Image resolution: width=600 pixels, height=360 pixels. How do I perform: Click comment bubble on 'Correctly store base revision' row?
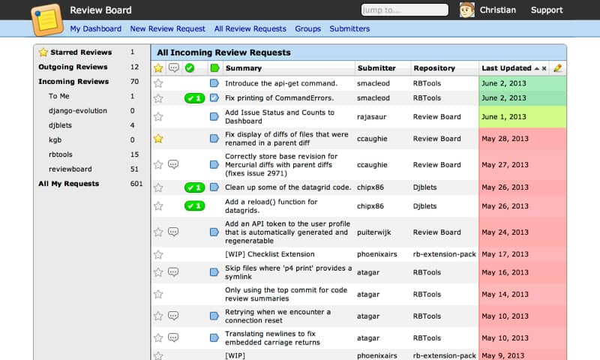point(173,164)
